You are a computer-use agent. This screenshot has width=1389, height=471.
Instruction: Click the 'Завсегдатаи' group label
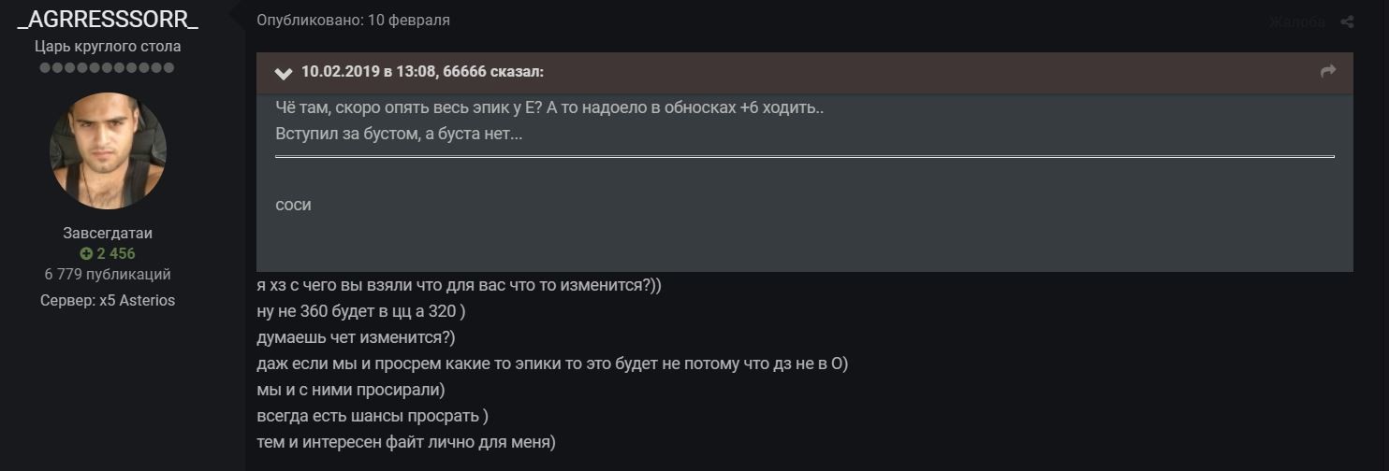pyautogui.click(x=108, y=234)
